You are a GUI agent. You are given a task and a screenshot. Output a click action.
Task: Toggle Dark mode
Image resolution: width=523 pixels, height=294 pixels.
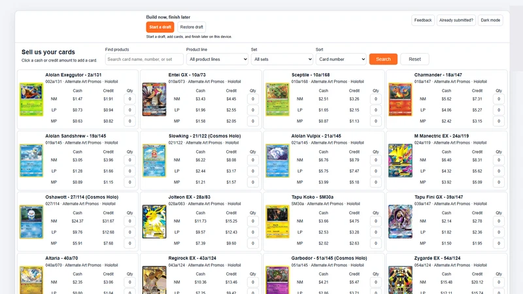490,20
